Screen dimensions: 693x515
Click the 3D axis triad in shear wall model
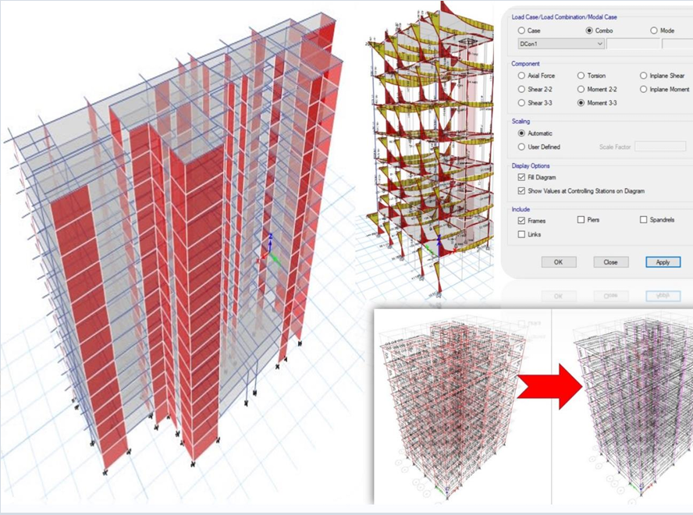(x=268, y=251)
